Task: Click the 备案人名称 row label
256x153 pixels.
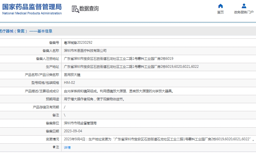Action: (x=51, y=51)
